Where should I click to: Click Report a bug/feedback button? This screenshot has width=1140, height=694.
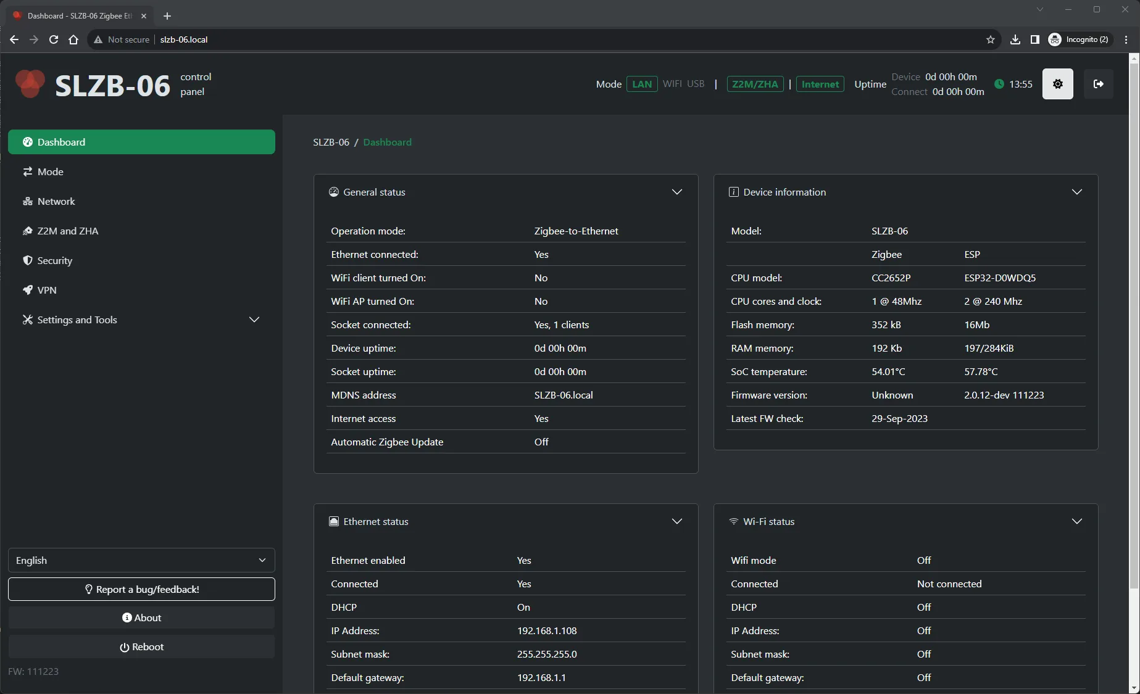tap(141, 589)
